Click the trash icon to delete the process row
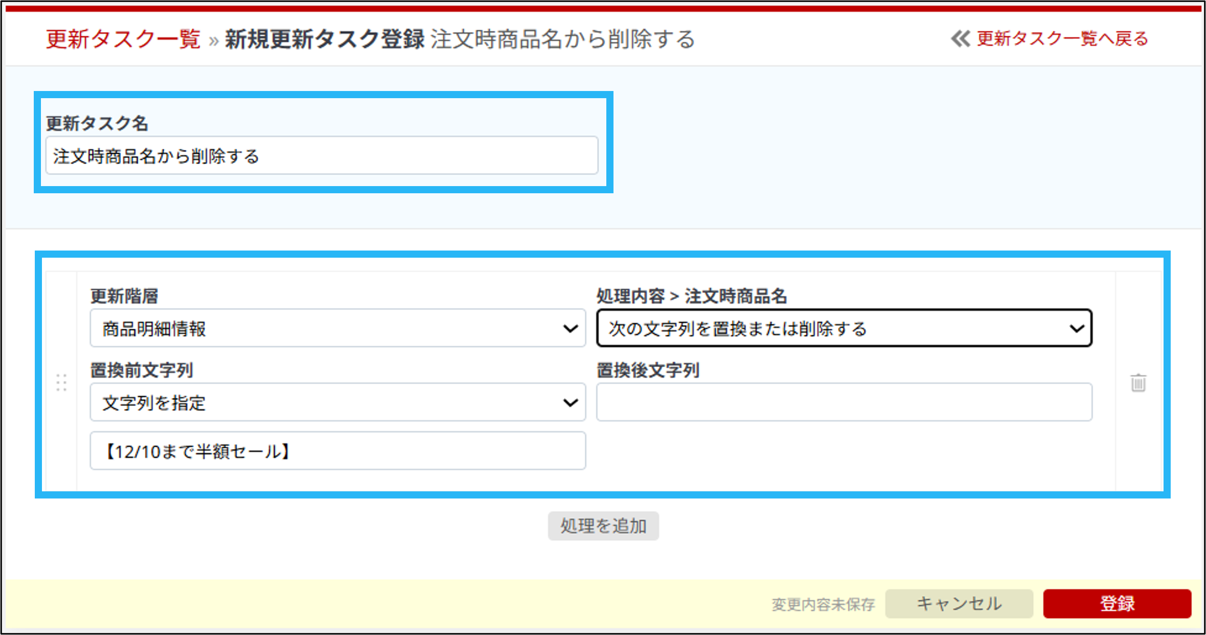The image size is (1206, 635). (x=1138, y=382)
